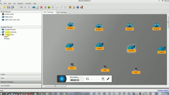This screenshot has width=169, height=95.
Task: Click the brown book toolbar icon
Action: tap(70, 7)
